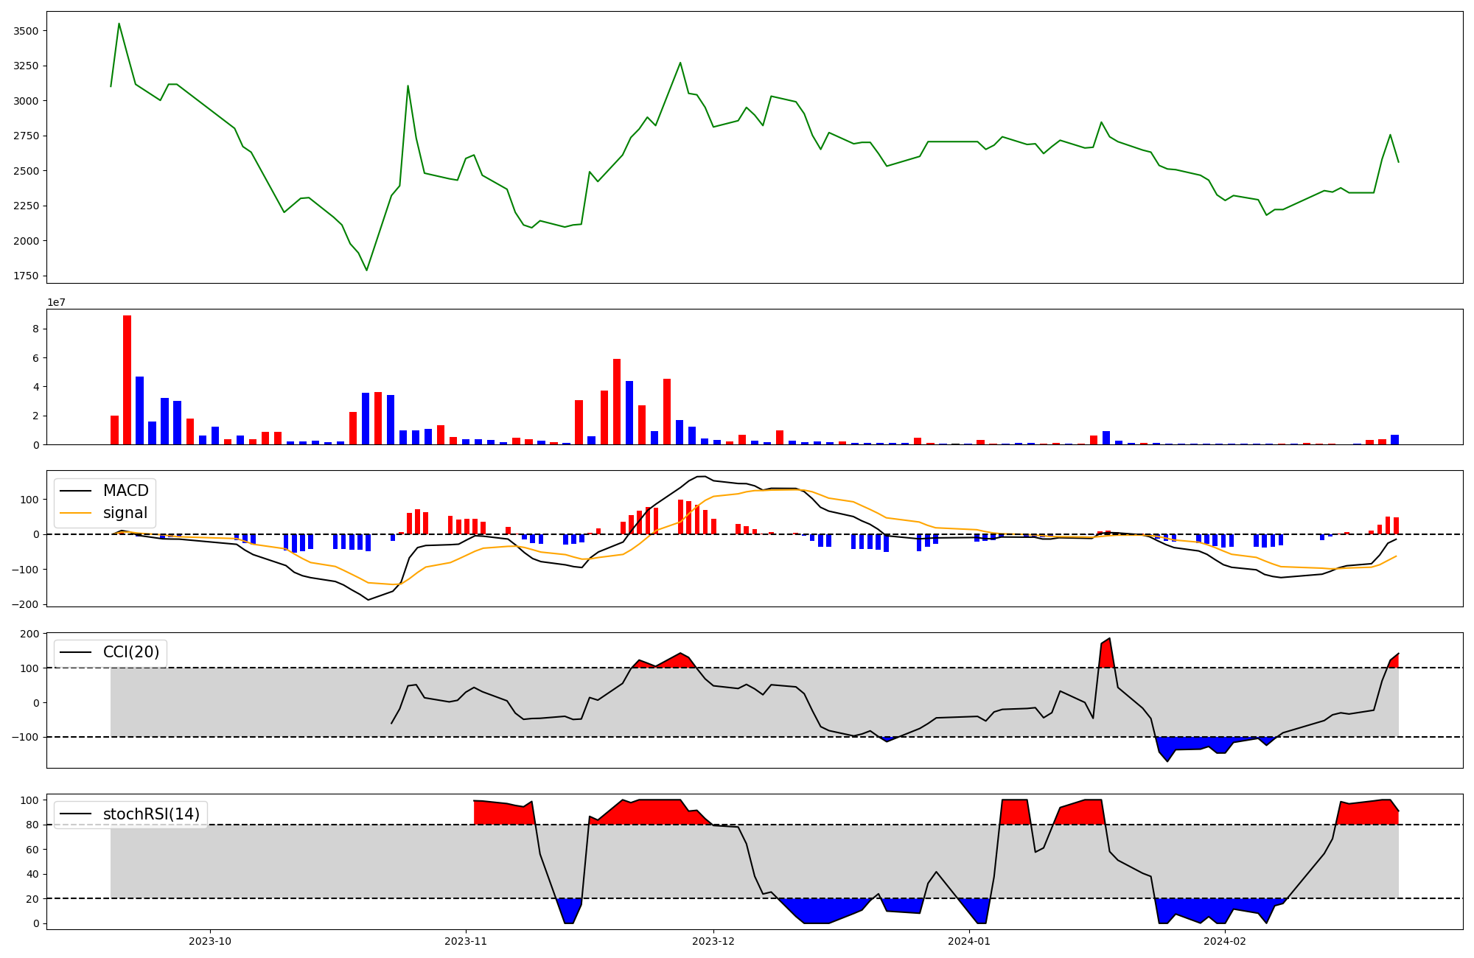Click the 200 tick on the CCI axis

click(29, 634)
